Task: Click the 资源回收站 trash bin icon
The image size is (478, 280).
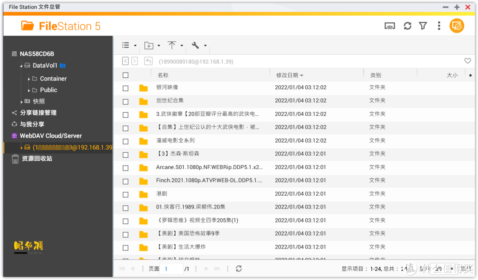Action: (x=15, y=159)
